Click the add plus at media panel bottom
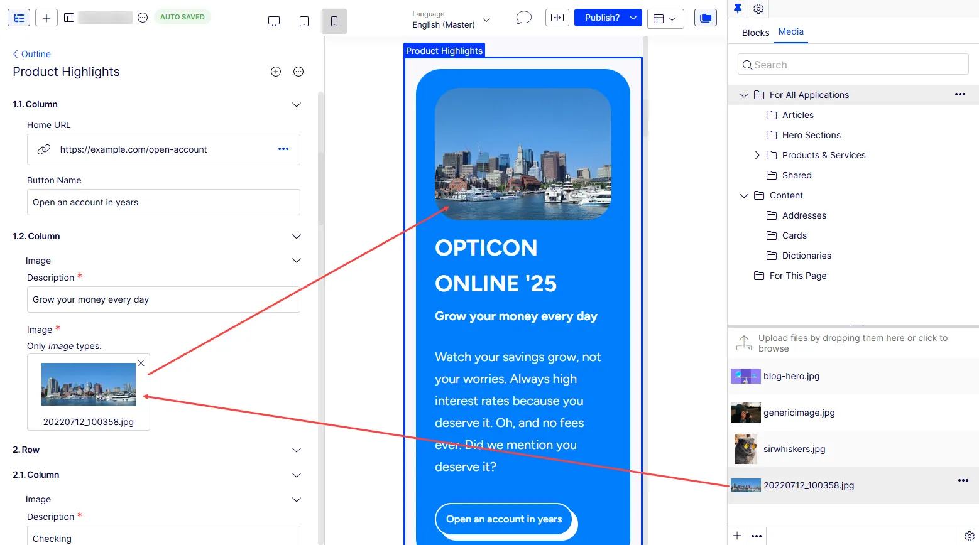The height and width of the screenshot is (545, 979). click(738, 536)
